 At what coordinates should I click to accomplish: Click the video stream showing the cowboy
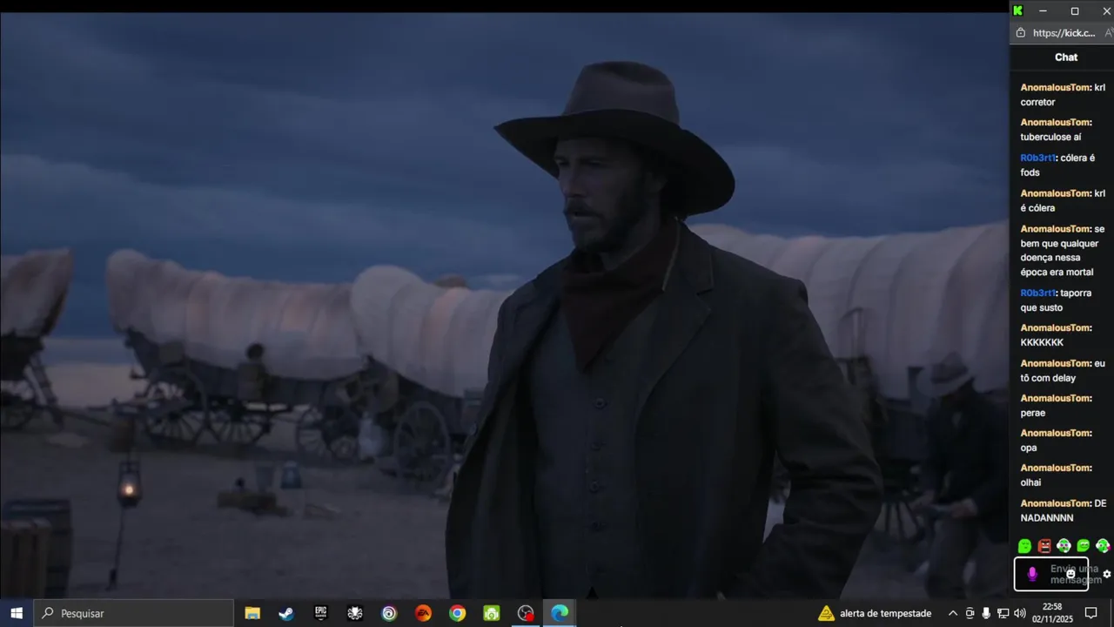coord(504,305)
